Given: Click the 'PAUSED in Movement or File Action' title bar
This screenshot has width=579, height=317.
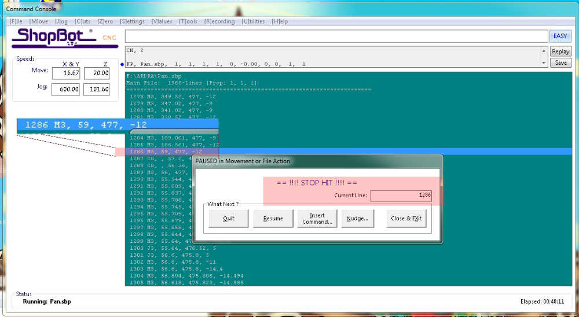Looking at the screenshot, I should [317, 161].
